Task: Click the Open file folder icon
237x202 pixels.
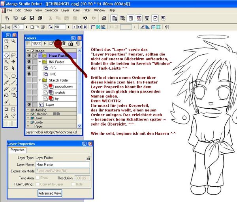Action: [24, 18]
